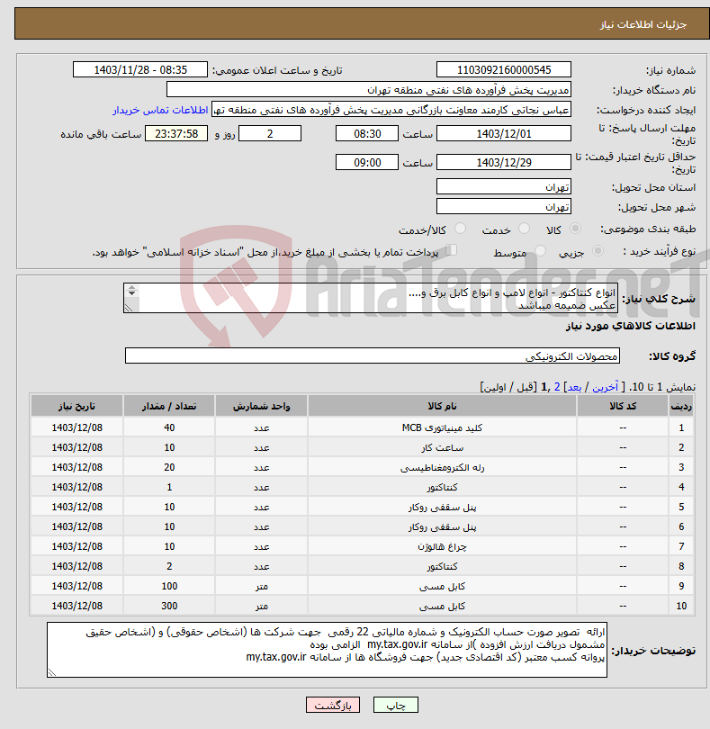
Task: Select the کلید مینیاتوری MCB row name
Action: tap(442, 427)
